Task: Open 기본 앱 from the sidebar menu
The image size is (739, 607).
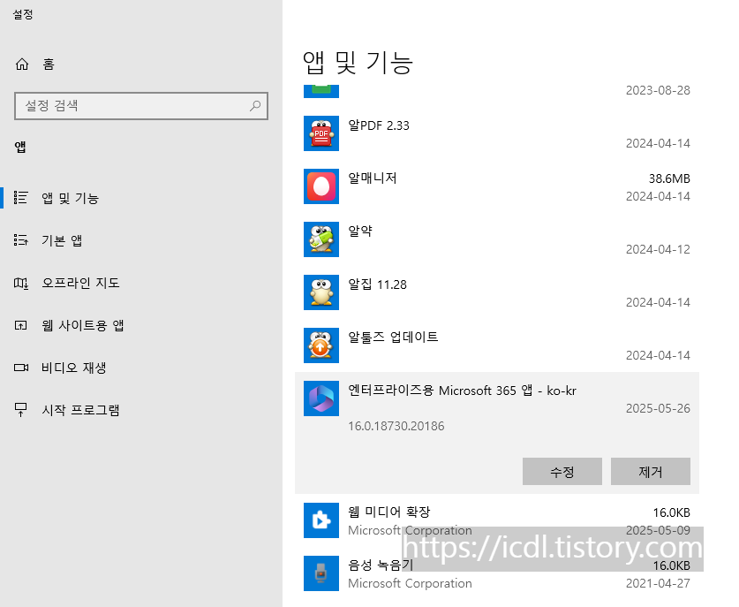Action: click(71, 239)
